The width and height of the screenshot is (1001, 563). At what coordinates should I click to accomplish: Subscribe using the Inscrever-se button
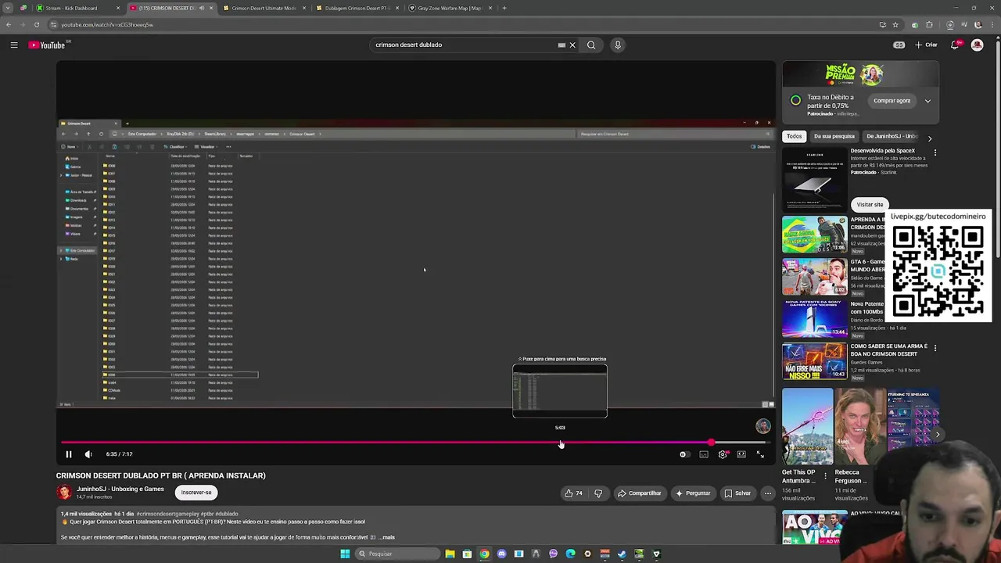point(196,493)
